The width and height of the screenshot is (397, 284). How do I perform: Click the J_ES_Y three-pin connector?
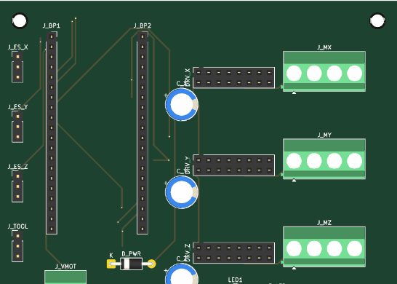tap(17, 127)
